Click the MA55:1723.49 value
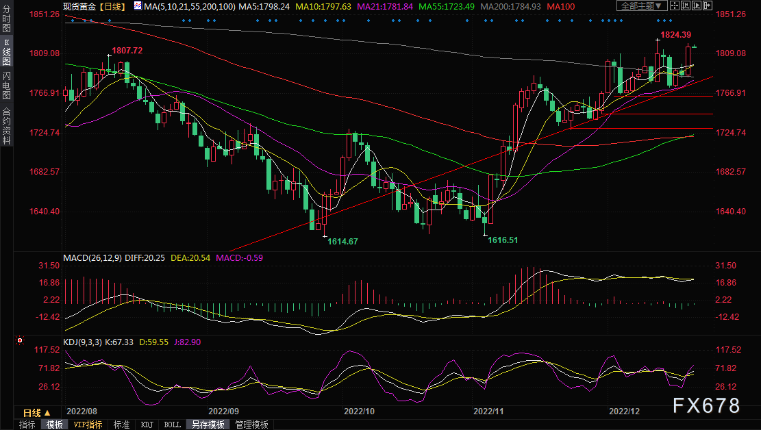The height and width of the screenshot is (430, 761). pyautogui.click(x=447, y=6)
